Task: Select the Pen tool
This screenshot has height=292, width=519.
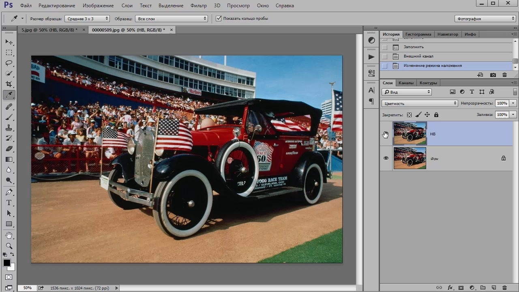Action: pyautogui.click(x=9, y=192)
